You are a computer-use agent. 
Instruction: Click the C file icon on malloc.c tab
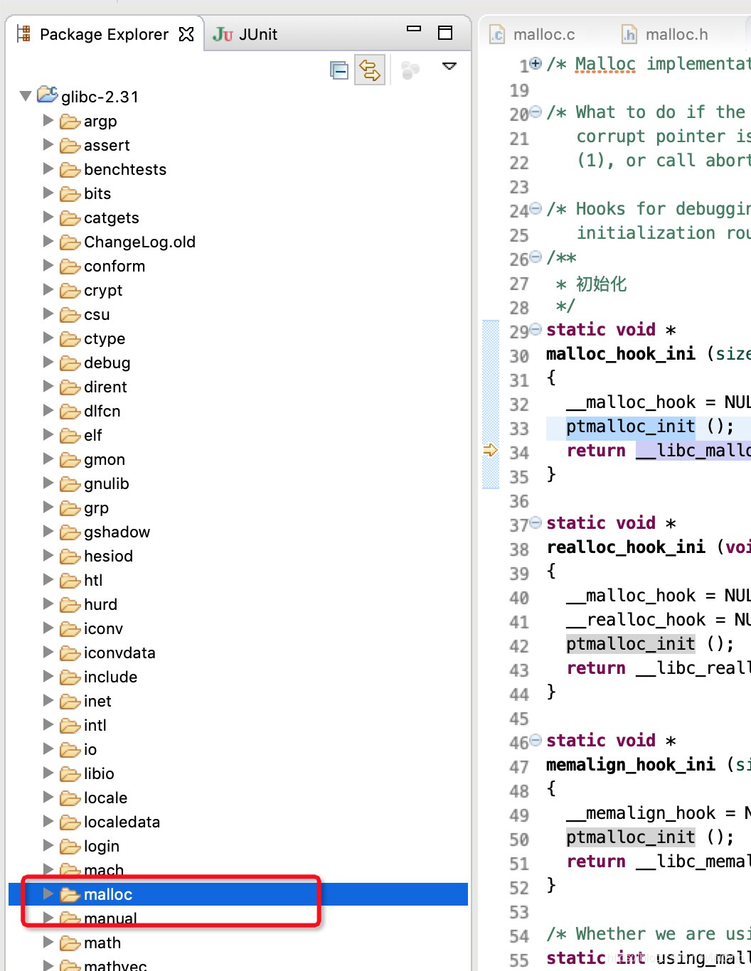click(497, 34)
